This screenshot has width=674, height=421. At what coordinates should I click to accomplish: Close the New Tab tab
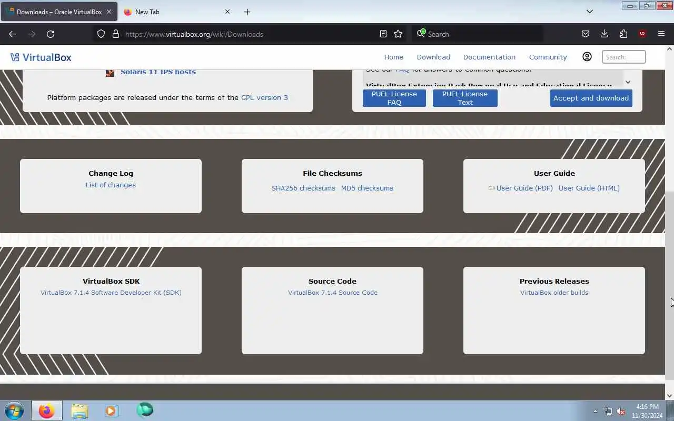[x=227, y=12]
